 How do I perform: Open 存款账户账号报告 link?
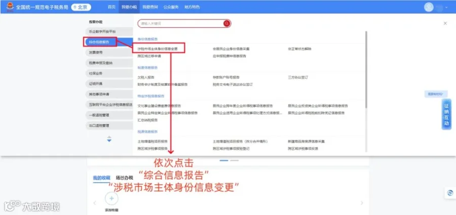[226, 77]
